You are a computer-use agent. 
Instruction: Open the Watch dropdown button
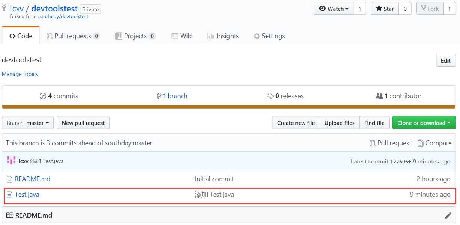point(334,9)
